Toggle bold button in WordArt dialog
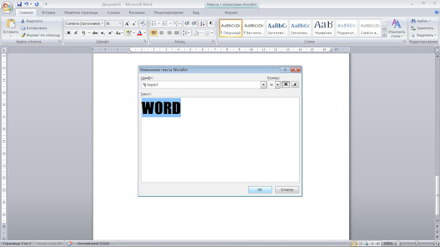The width and height of the screenshot is (440, 247). point(286,84)
